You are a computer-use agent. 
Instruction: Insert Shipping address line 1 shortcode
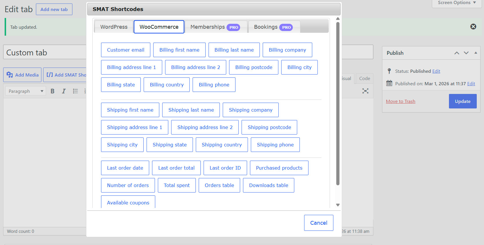click(x=135, y=127)
